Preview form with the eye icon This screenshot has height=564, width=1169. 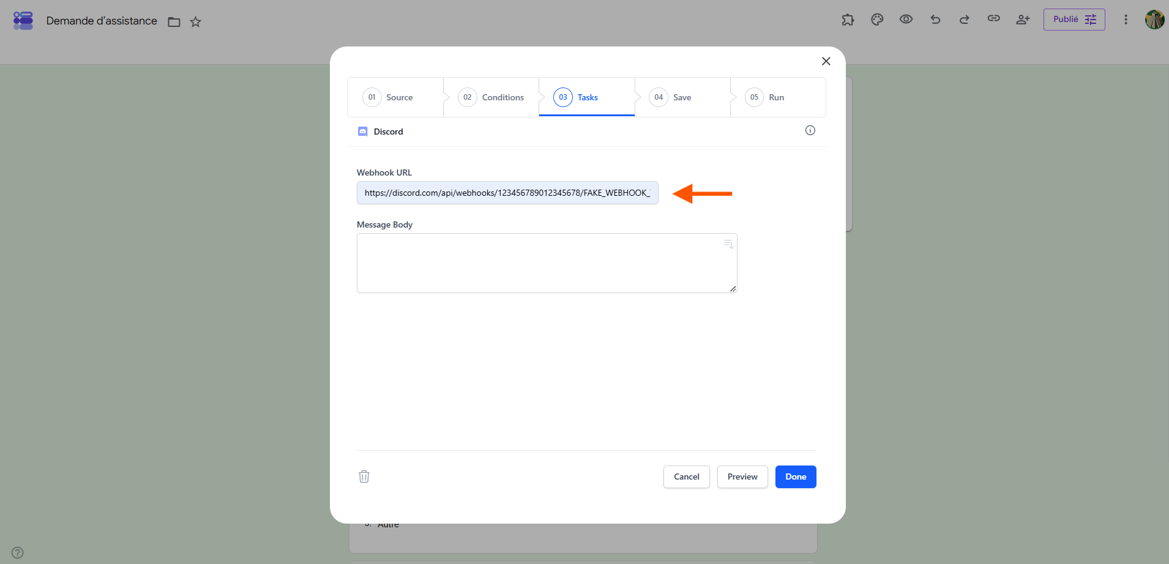(906, 20)
